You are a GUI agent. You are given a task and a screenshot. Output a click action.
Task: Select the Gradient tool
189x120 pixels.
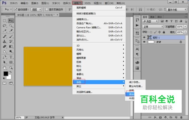pyautogui.click(x=11, y=46)
